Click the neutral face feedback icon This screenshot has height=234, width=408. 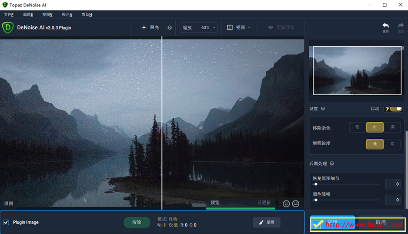point(296,204)
